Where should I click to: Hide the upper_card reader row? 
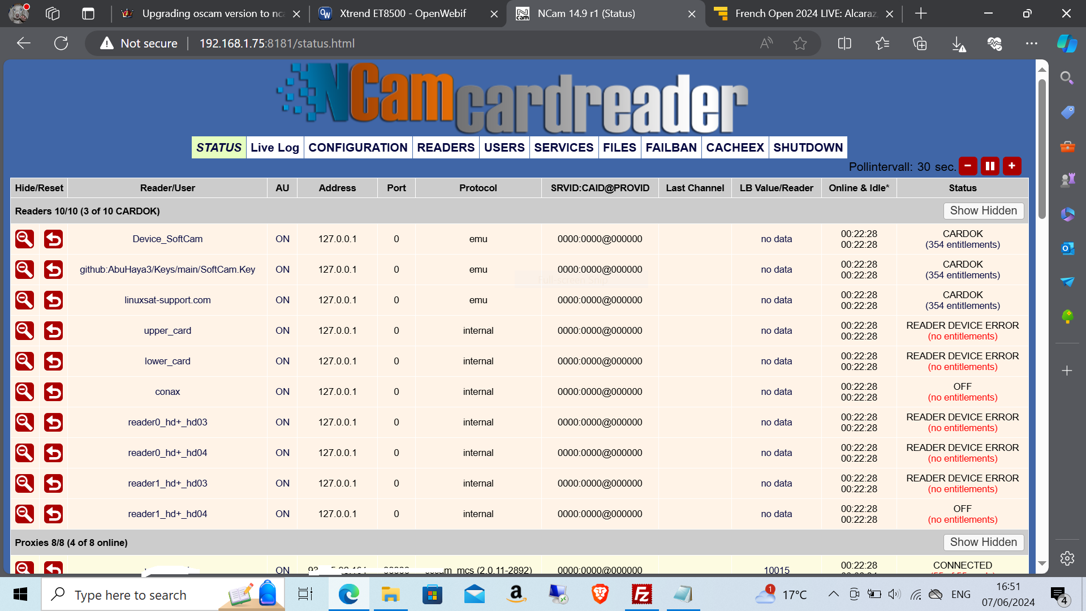24,331
